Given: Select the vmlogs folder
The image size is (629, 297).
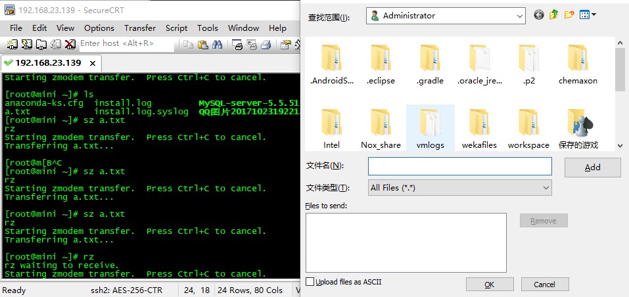Looking at the screenshot, I should click(x=430, y=128).
